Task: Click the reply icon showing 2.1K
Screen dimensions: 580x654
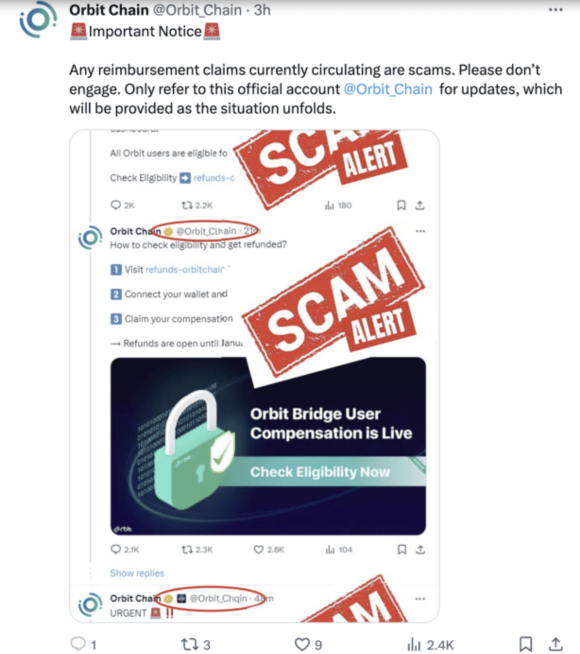Action: tap(116, 550)
